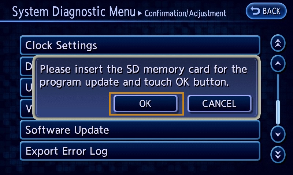Click the SD memory card message text
This screenshot has width=293, height=175.
coord(144,76)
